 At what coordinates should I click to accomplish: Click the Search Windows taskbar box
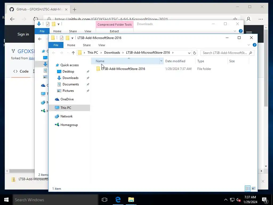55,200
